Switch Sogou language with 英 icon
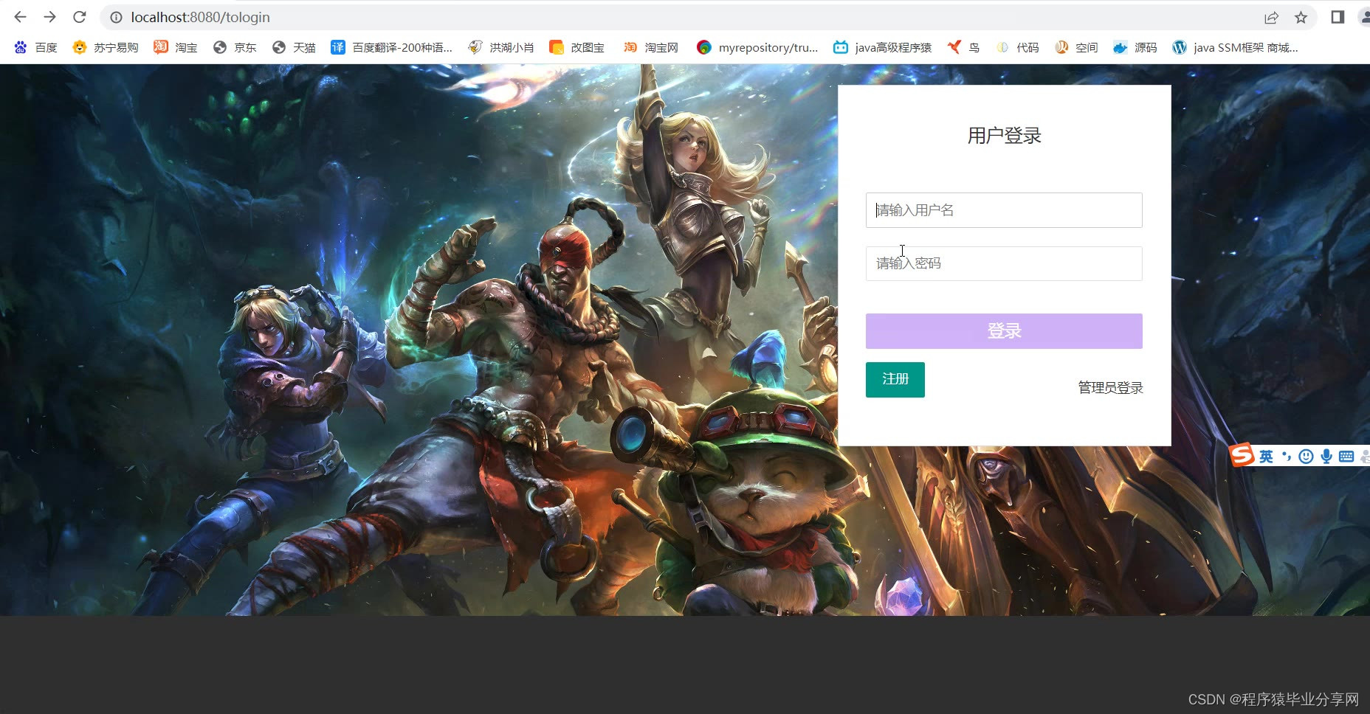This screenshot has height=714, width=1370. point(1266,457)
